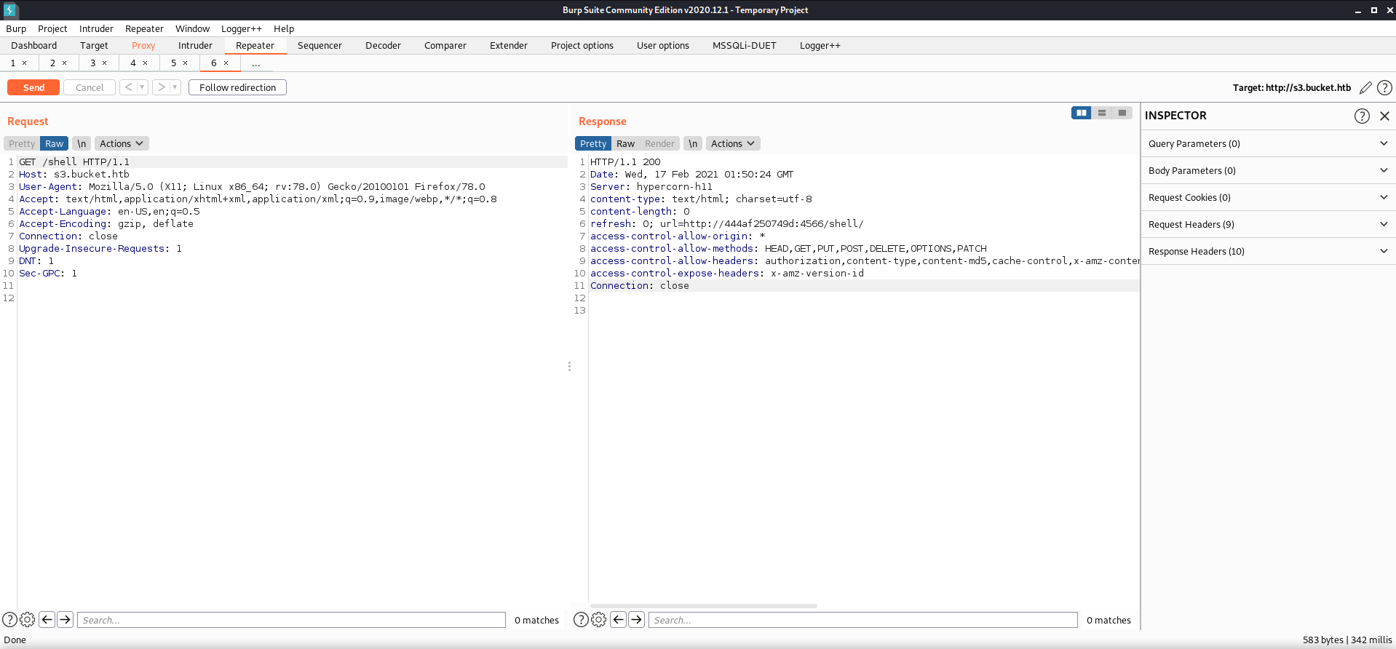Click the refresh header line in response

pos(726,224)
